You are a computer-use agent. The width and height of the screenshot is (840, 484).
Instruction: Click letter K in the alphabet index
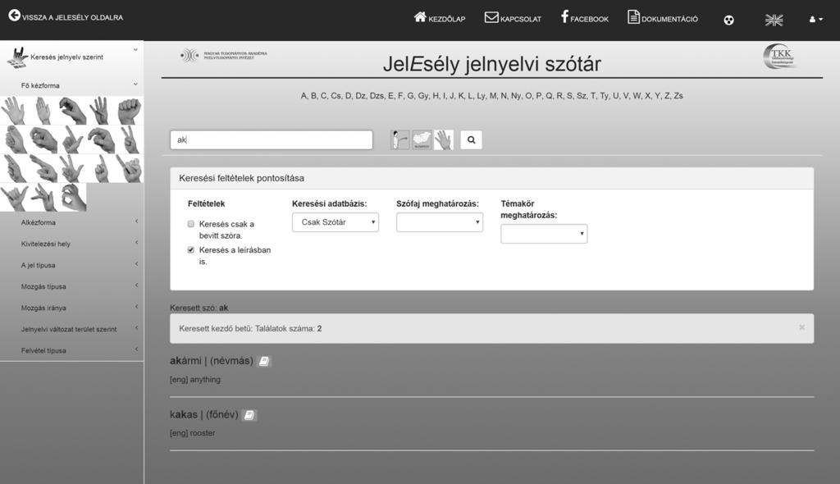coord(461,96)
